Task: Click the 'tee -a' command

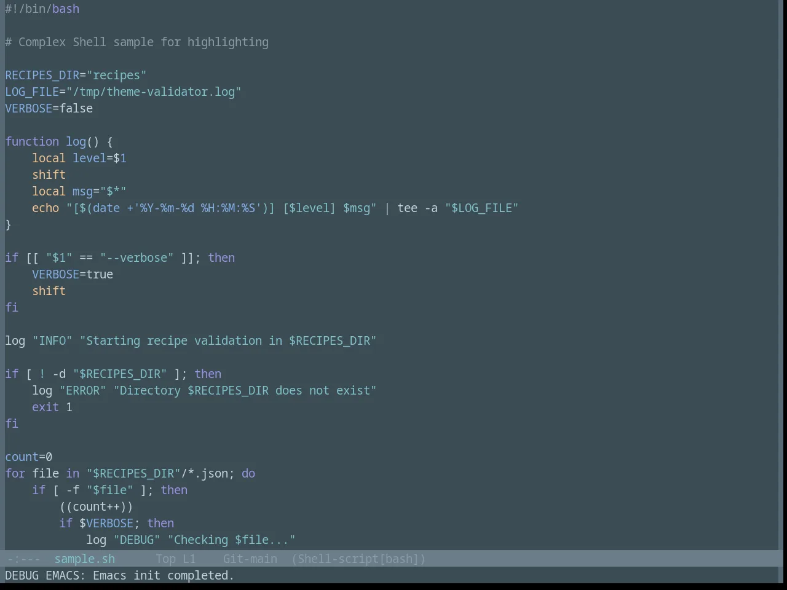Action: (417, 208)
